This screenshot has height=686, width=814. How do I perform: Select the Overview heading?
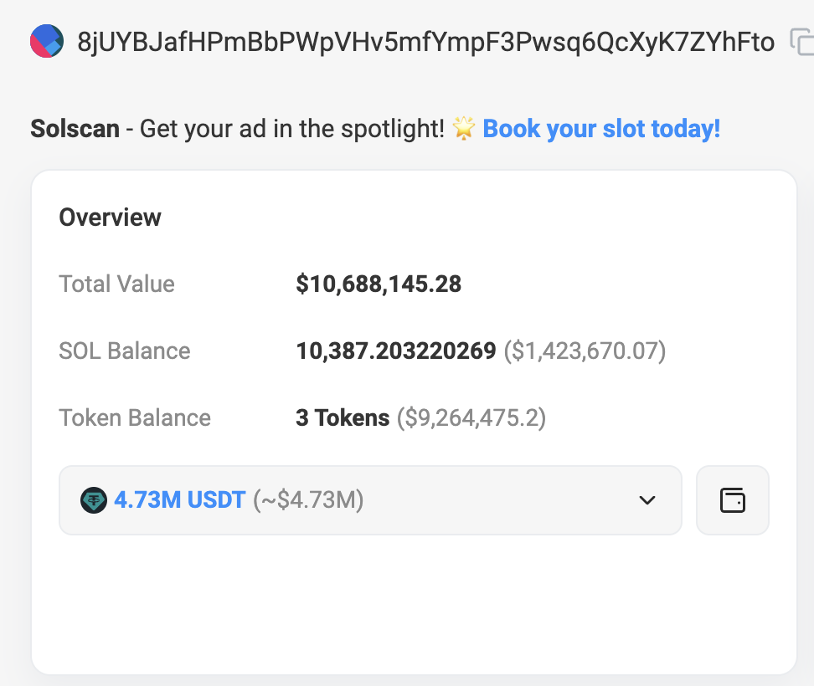click(110, 218)
